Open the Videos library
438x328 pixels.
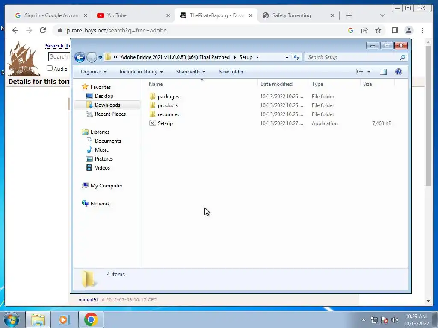pos(102,167)
